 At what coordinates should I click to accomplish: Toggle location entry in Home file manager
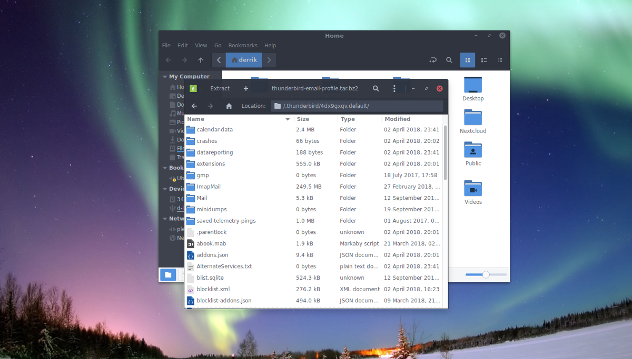tap(433, 60)
